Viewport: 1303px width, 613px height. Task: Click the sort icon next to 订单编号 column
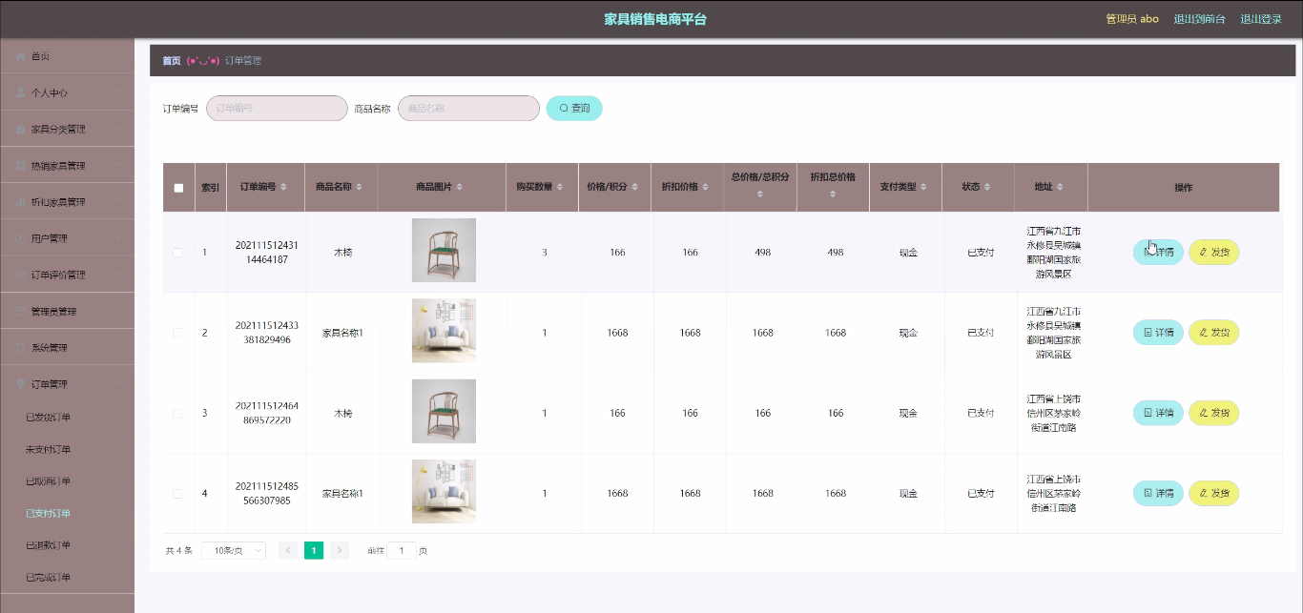click(285, 188)
